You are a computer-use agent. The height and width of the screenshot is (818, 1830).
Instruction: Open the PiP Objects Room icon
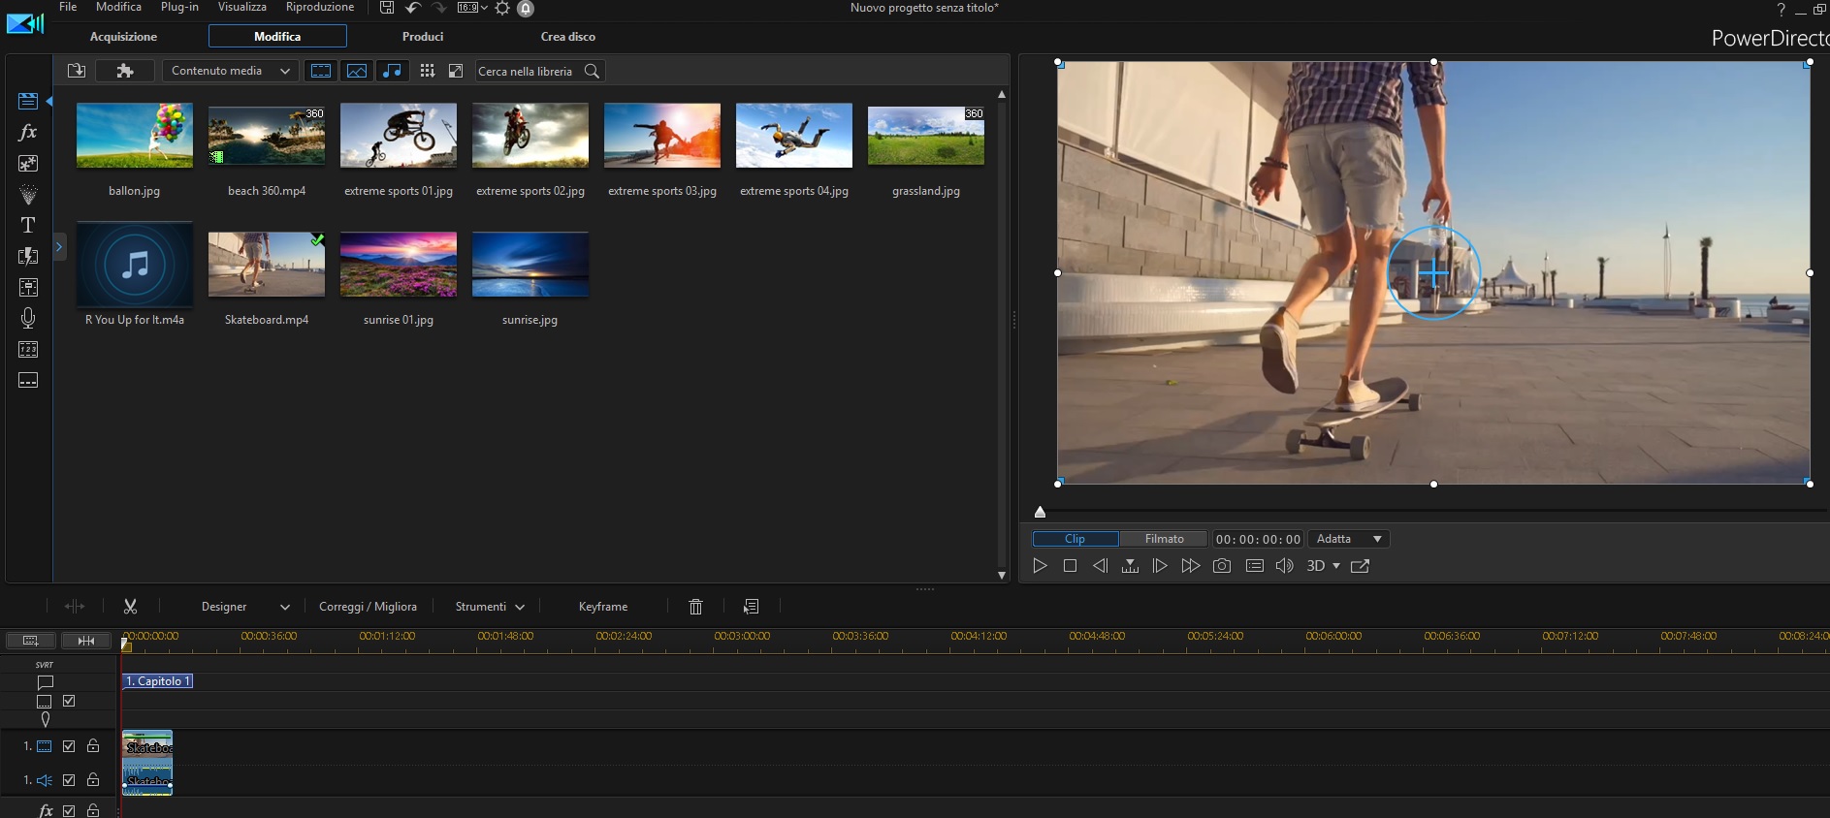(28, 163)
